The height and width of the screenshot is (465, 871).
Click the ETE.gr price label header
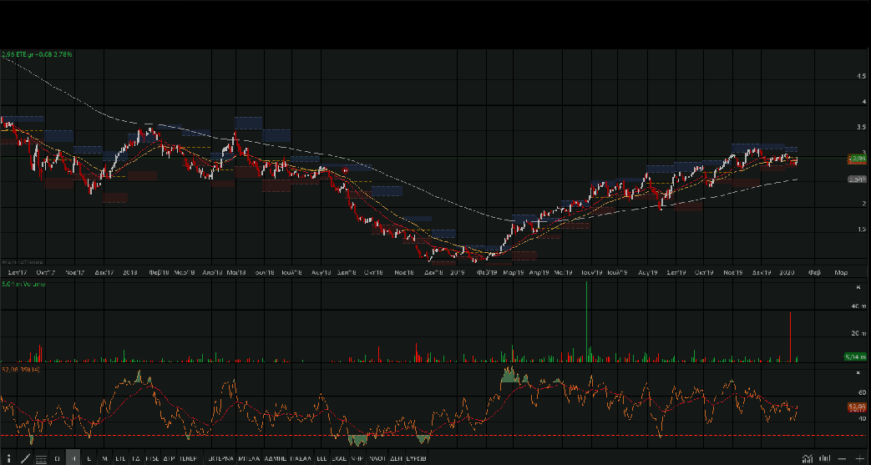pos(38,54)
